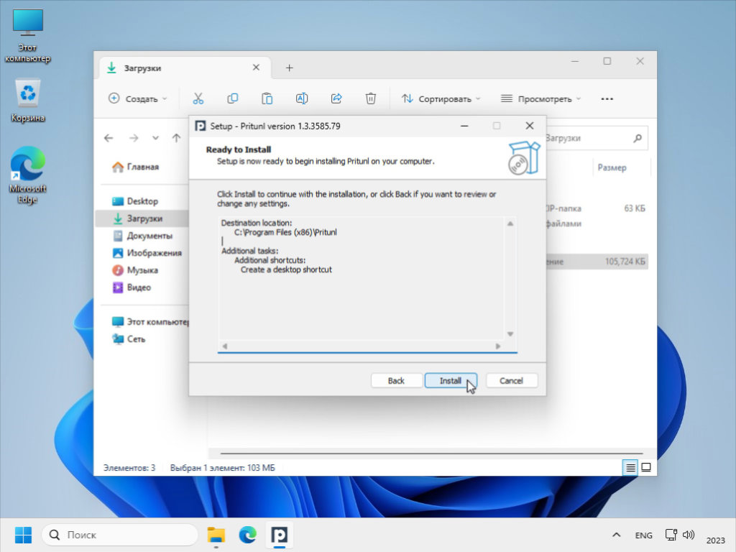736x552 pixels.
Task: Open Сеть in the Explorer sidebar
Action: [x=129, y=339]
